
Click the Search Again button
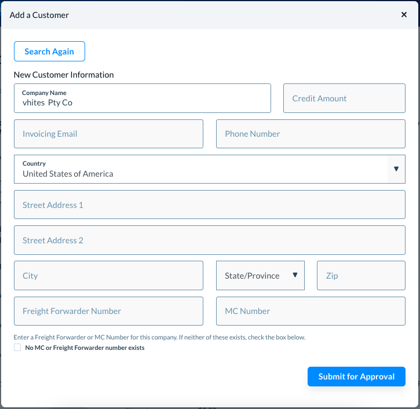click(x=49, y=52)
